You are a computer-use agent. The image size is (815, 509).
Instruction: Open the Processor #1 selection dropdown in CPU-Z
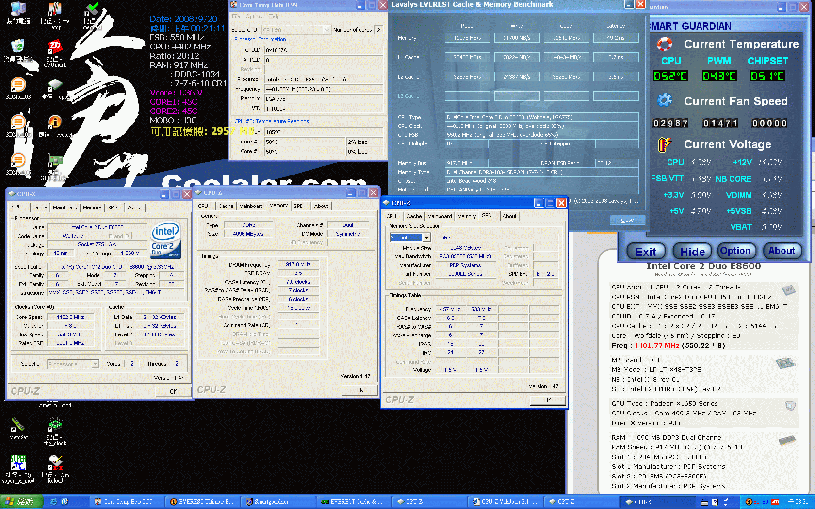point(73,364)
